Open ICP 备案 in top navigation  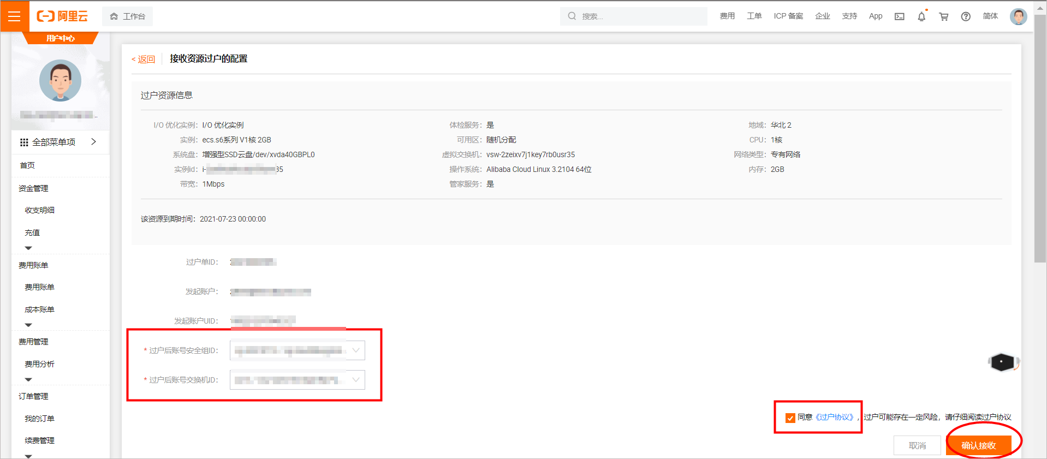coord(788,16)
